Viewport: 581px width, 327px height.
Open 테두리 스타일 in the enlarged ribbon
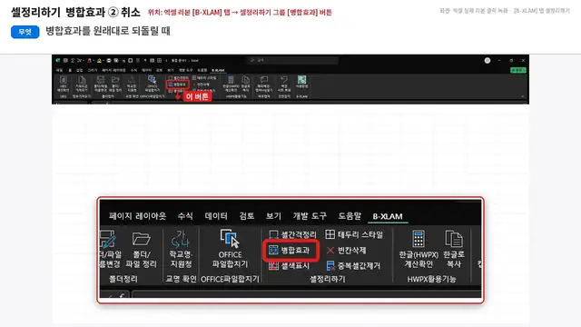354,234
